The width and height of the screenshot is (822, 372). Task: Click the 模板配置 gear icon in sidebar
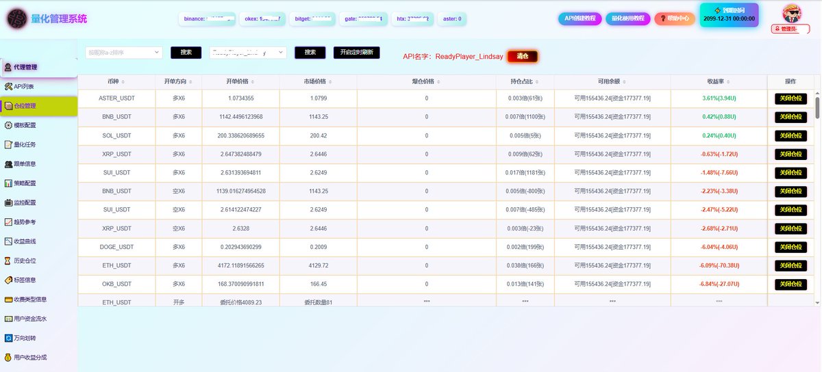pos(8,125)
